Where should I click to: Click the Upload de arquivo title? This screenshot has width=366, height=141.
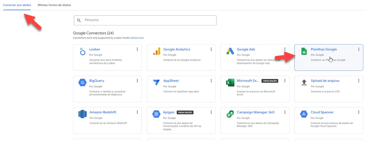click(325, 81)
